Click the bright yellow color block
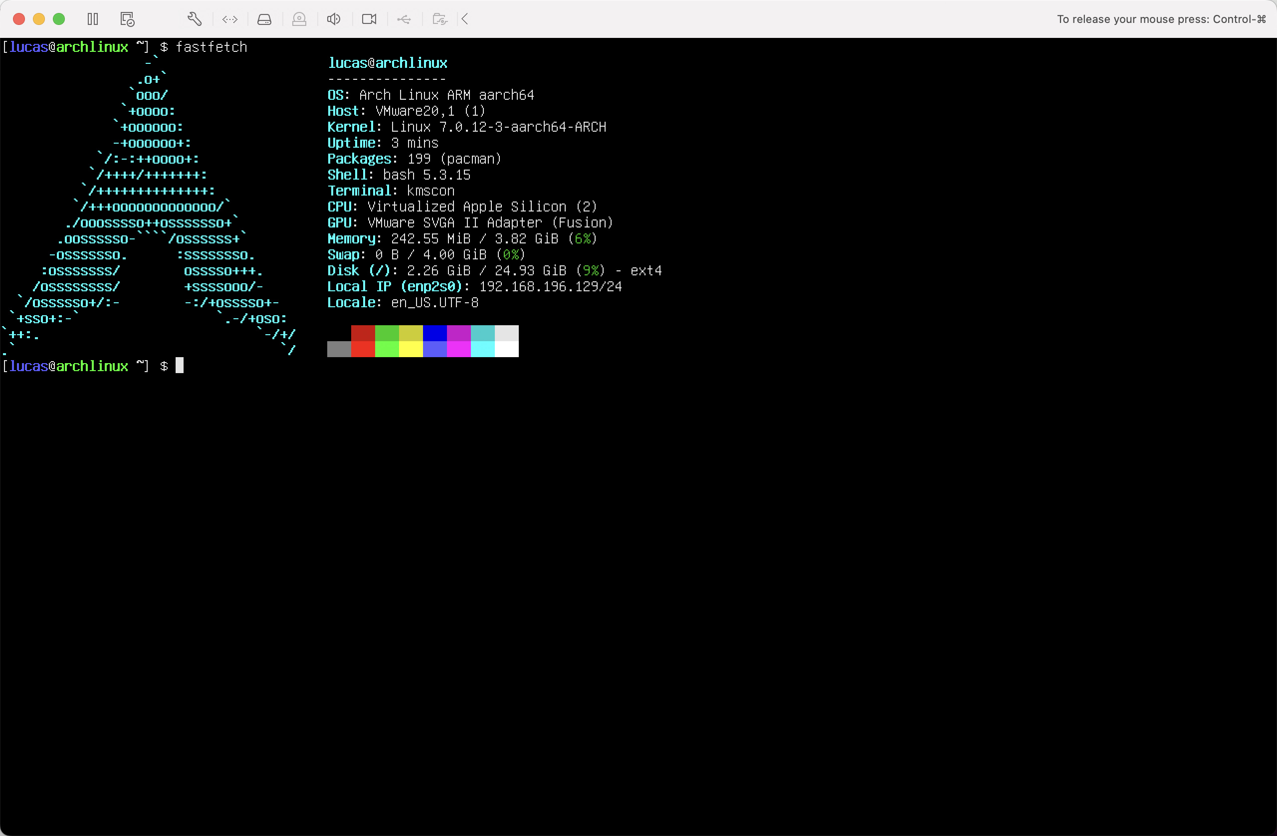 pyautogui.click(x=411, y=349)
